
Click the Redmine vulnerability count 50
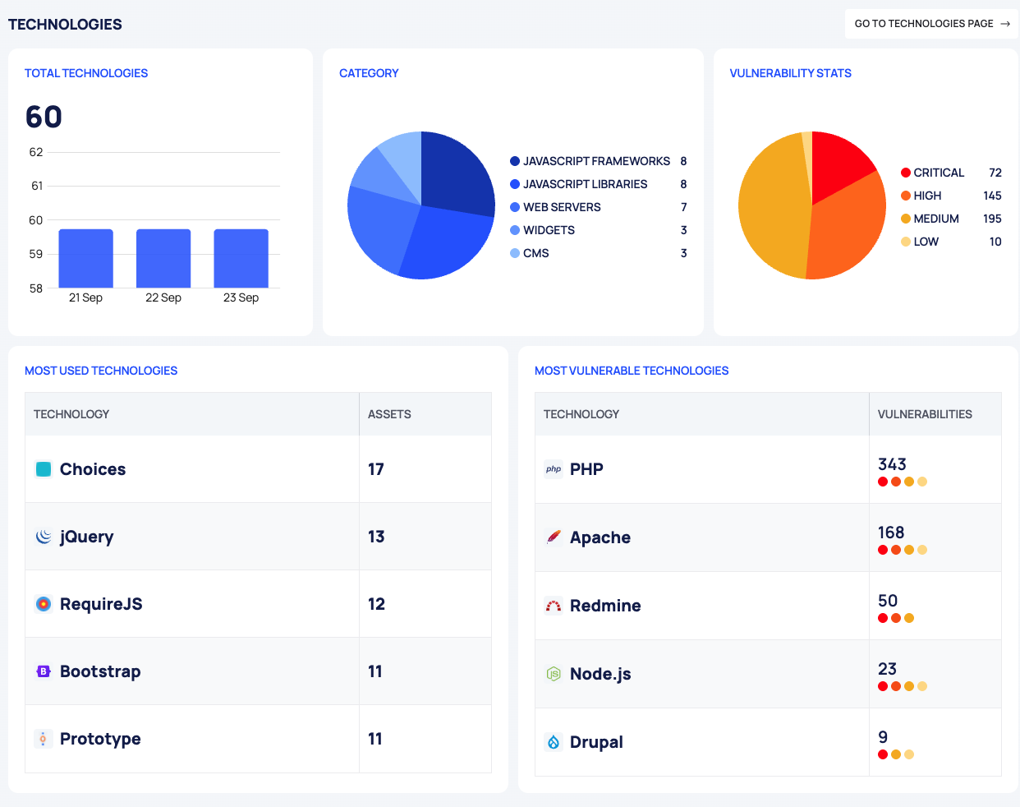(888, 601)
